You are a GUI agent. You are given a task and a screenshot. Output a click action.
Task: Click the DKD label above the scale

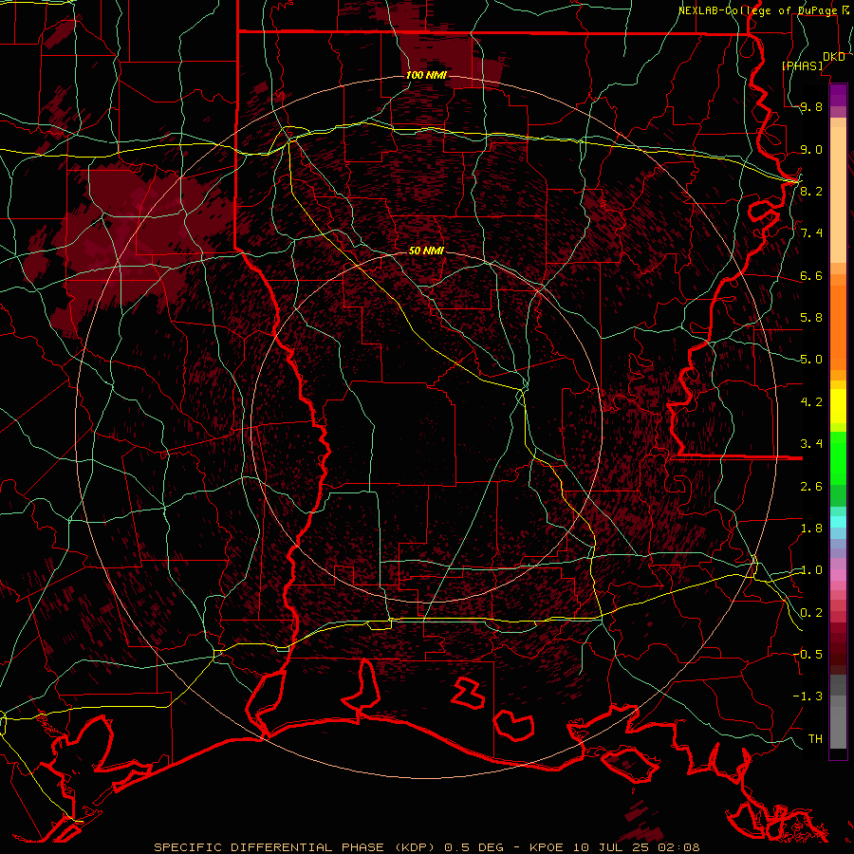834,57
